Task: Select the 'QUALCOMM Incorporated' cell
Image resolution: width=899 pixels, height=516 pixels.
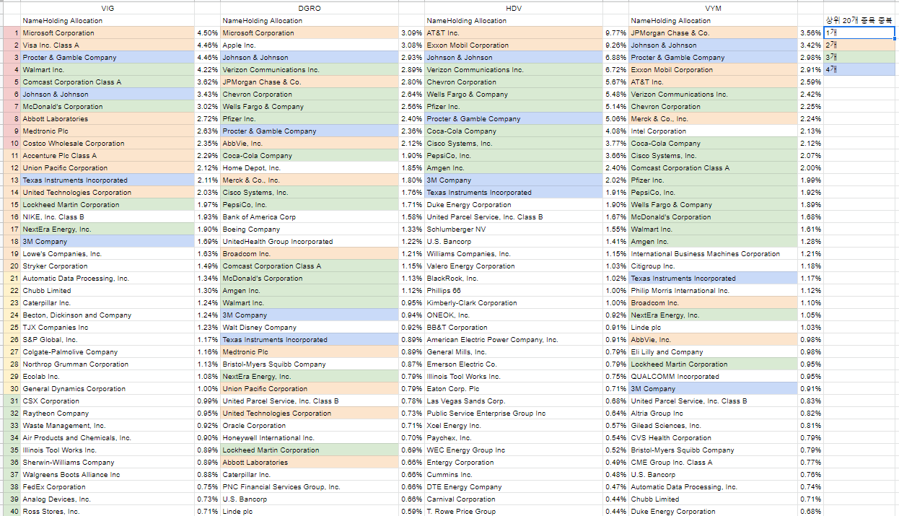Action: pyautogui.click(x=714, y=376)
